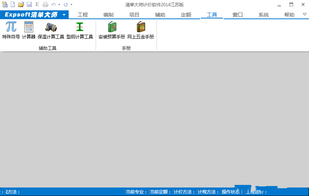This screenshot has height=196, width=309.
Task: Open the 保温计算工具 pipe insulation tool
Action: [x=51, y=30]
